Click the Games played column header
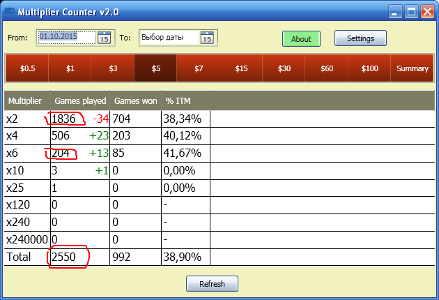This screenshot has width=439, height=300. pos(80,100)
